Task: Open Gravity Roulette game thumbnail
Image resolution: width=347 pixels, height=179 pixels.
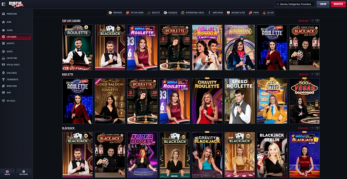Action: point(207,101)
